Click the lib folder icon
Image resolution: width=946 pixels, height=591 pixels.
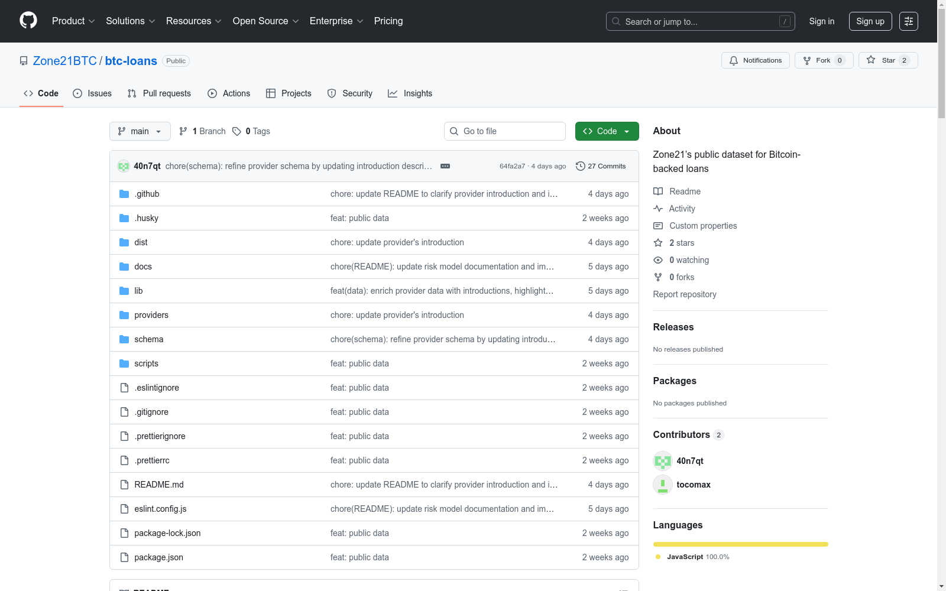[124, 291]
